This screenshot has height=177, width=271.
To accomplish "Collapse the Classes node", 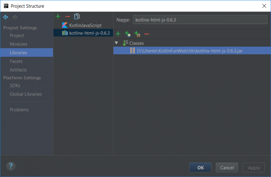I will (116, 43).
